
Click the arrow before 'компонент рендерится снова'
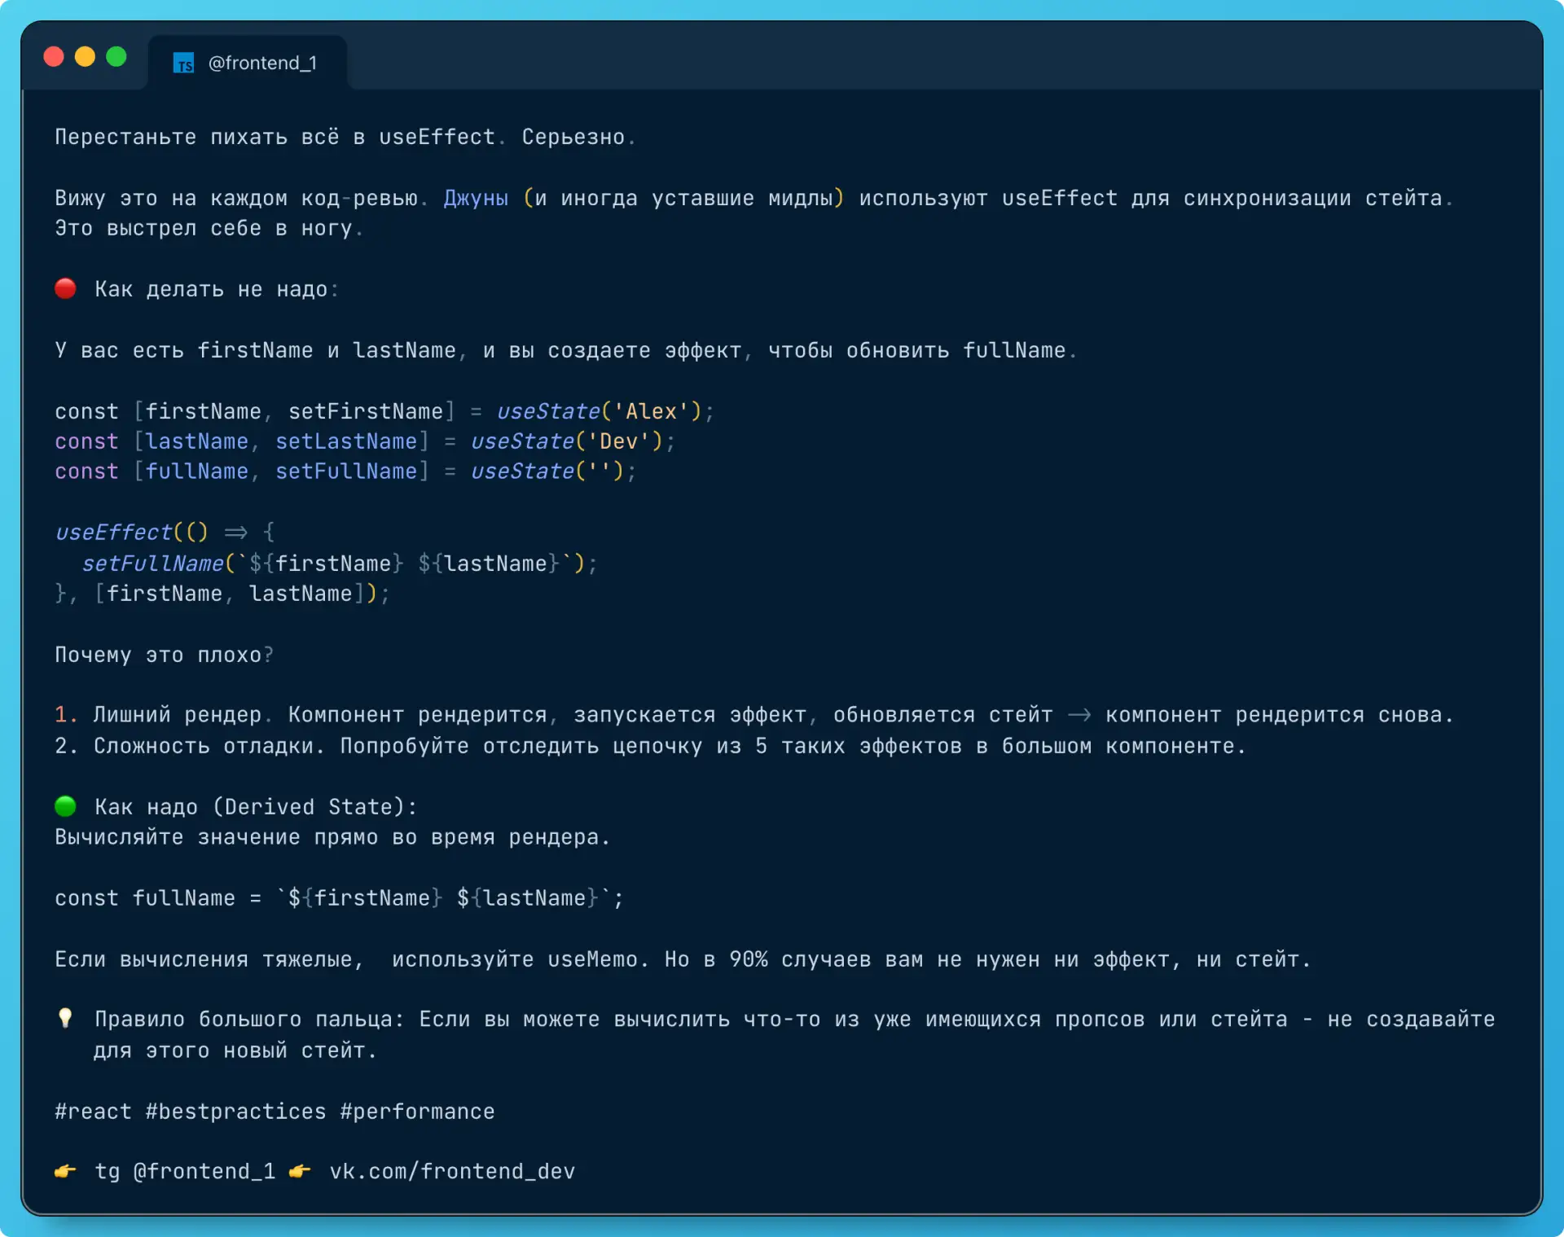[x=1079, y=715]
